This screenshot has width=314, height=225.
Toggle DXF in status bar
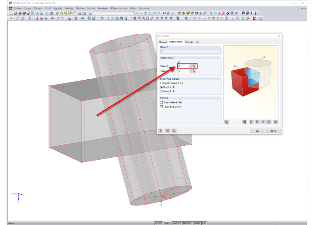204,223
